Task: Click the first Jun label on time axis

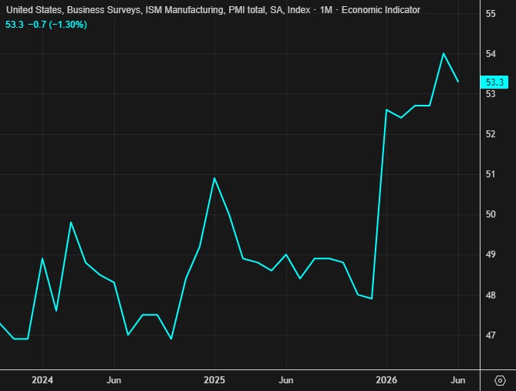Action: 114,380
